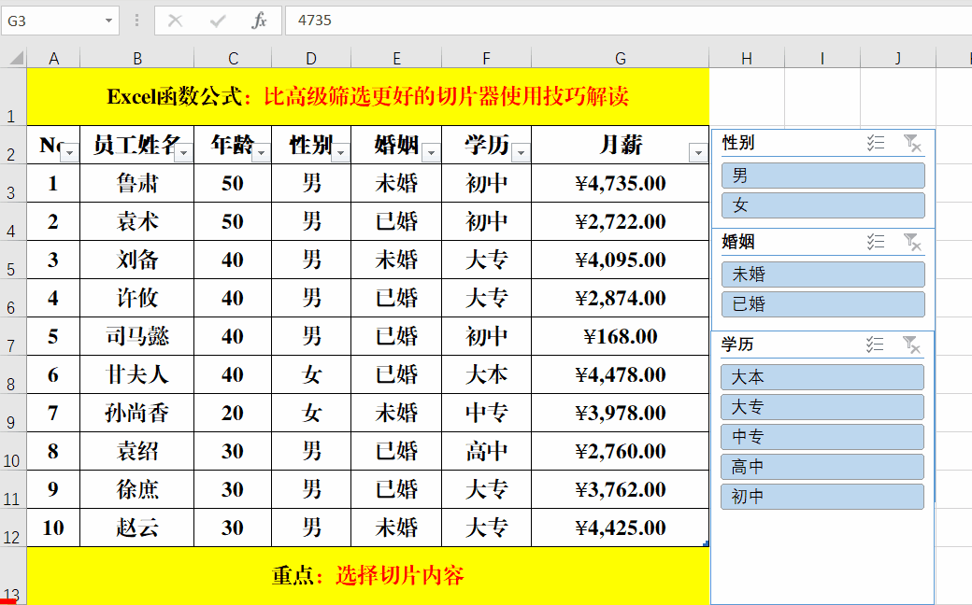Click the cell with name 司马懿
Viewport: 972px width, 605px height.
coord(137,336)
